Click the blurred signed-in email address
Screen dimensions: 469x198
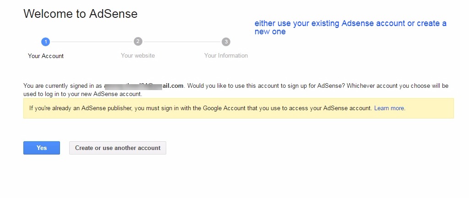(x=144, y=86)
